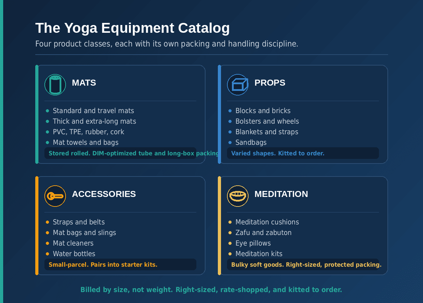Screen dimensions: 423x303
Task: Select the MEDITATION card heading
Action: pos(281,194)
